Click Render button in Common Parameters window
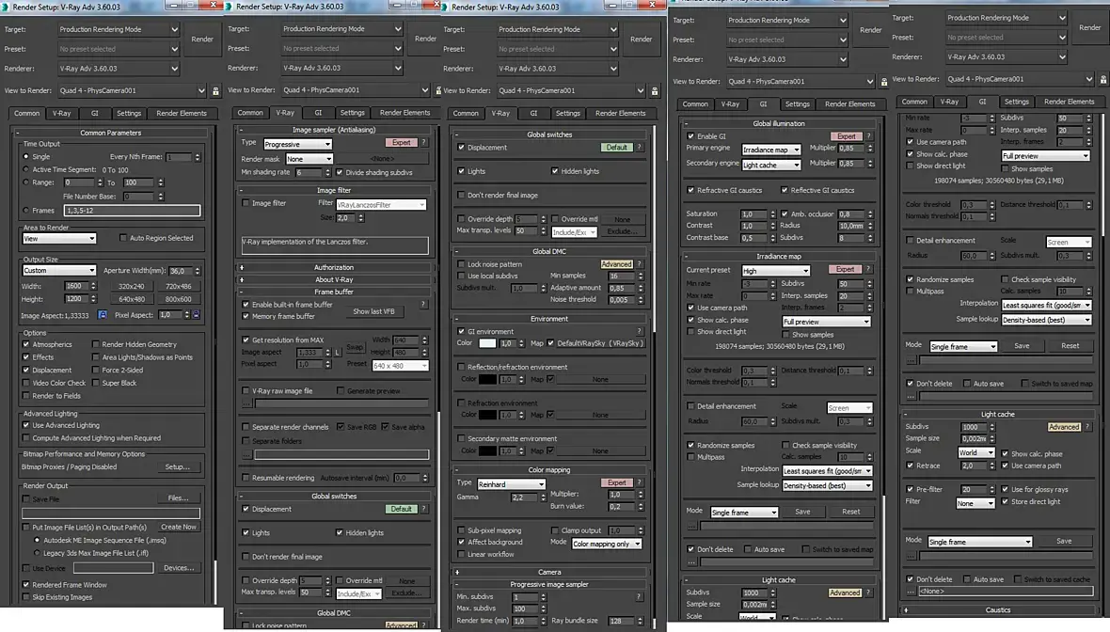The image size is (1110, 632). (201, 39)
